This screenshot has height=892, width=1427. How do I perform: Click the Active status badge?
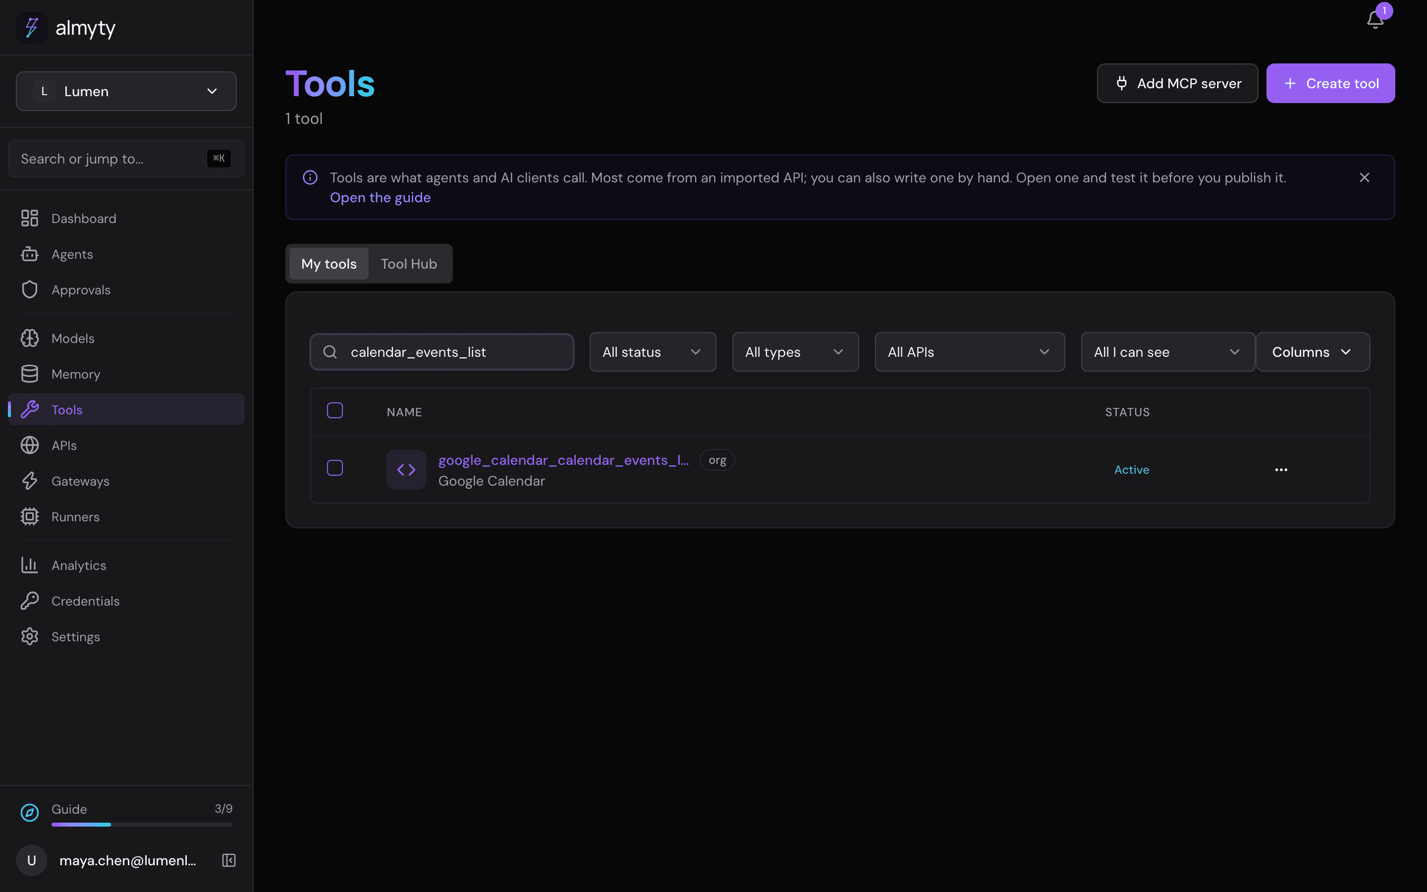pyautogui.click(x=1131, y=470)
